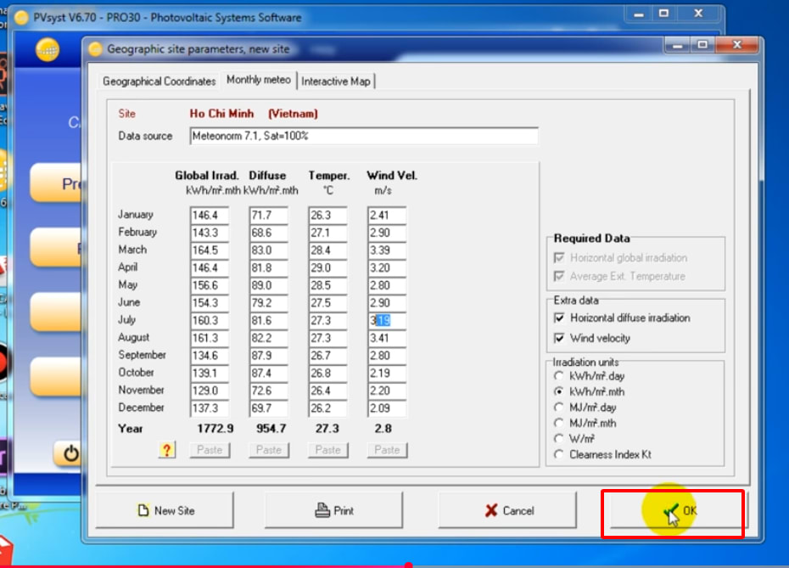Click Paste under Diffuse column
Screen dimensions: 789x568
click(x=269, y=450)
